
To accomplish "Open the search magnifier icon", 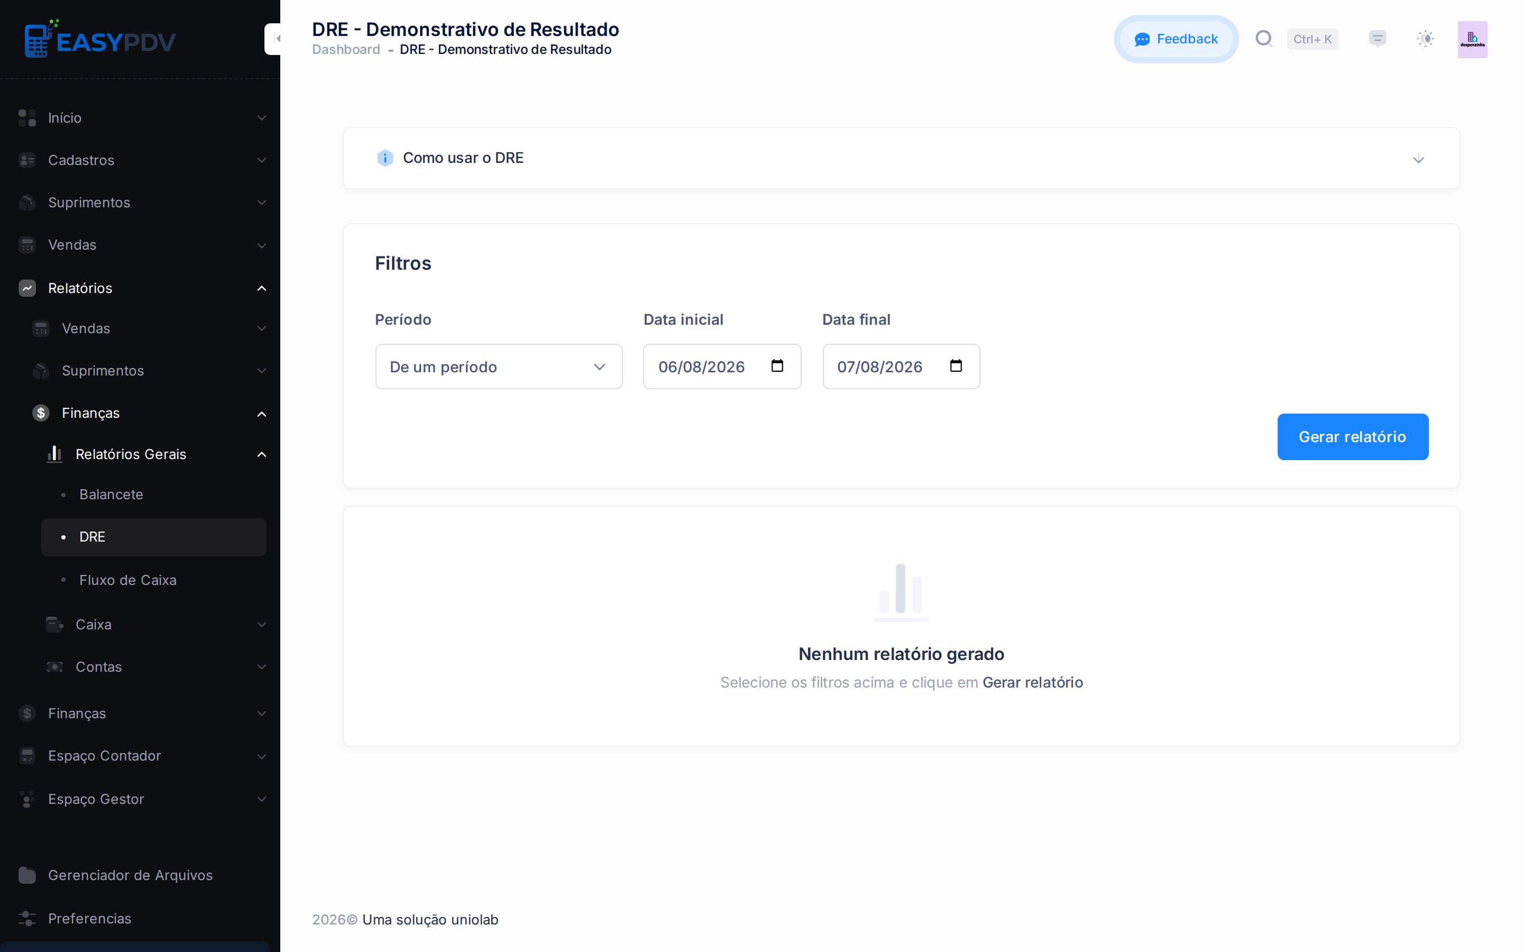I will (x=1264, y=39).
